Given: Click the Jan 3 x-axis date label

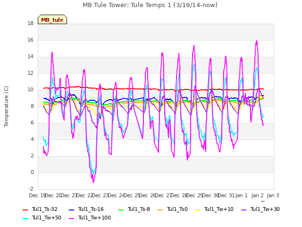Looking at the screenshot, I should 273,195.
